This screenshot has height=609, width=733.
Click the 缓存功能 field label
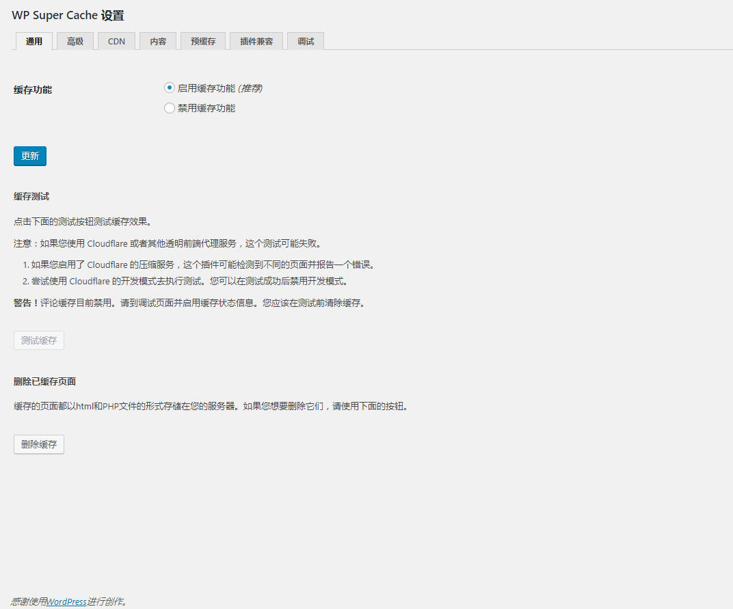coord(33,90)
